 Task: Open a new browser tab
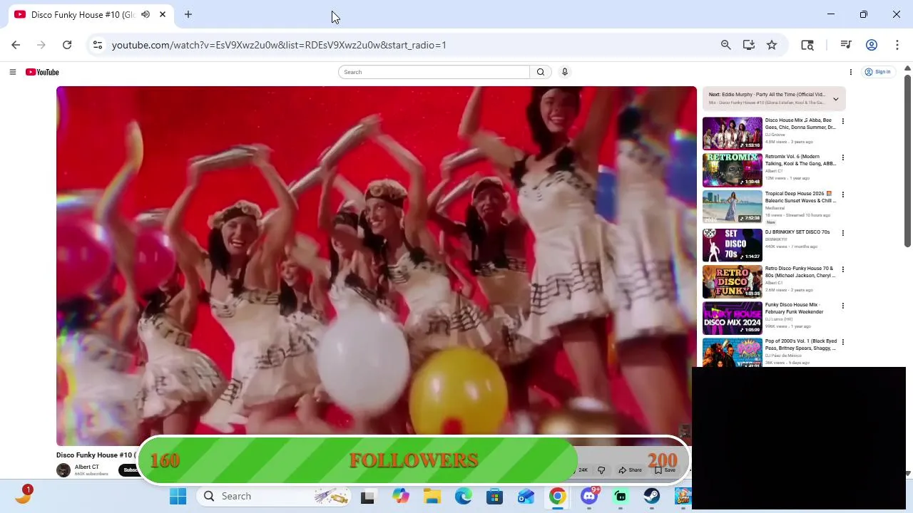pos(188,14)
